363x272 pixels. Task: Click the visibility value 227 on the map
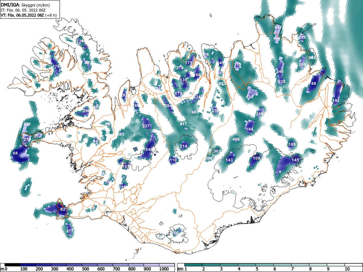pyautogui.click(x=146, y=126)
